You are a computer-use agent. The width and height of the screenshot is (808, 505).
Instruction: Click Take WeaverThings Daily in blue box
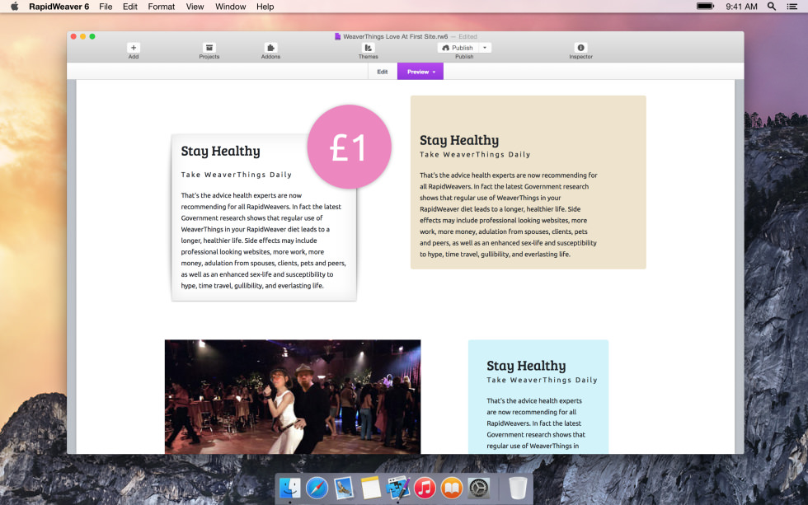pos(542,380)
